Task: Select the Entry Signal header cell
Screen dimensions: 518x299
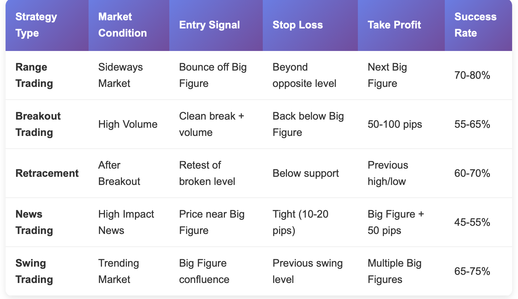Action: click(x=216, y=25)
